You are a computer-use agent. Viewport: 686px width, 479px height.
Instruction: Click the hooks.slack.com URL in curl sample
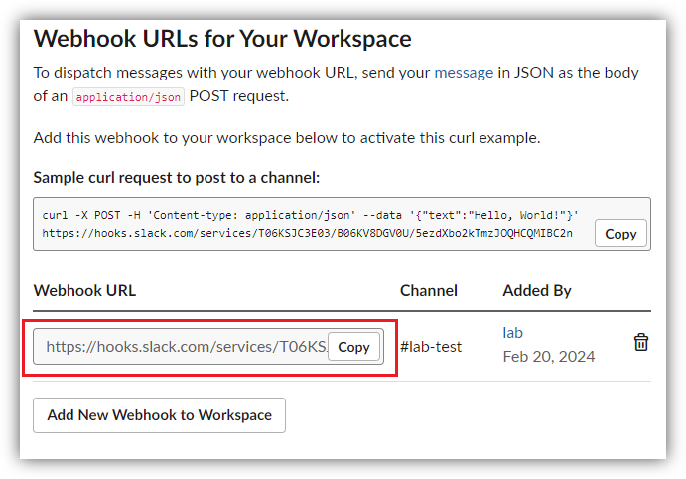308,233
